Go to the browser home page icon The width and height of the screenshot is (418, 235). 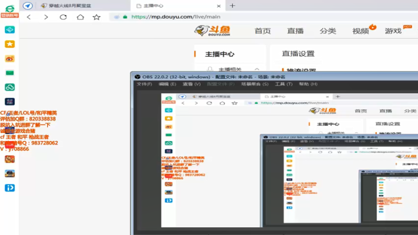tap(80, 17)
